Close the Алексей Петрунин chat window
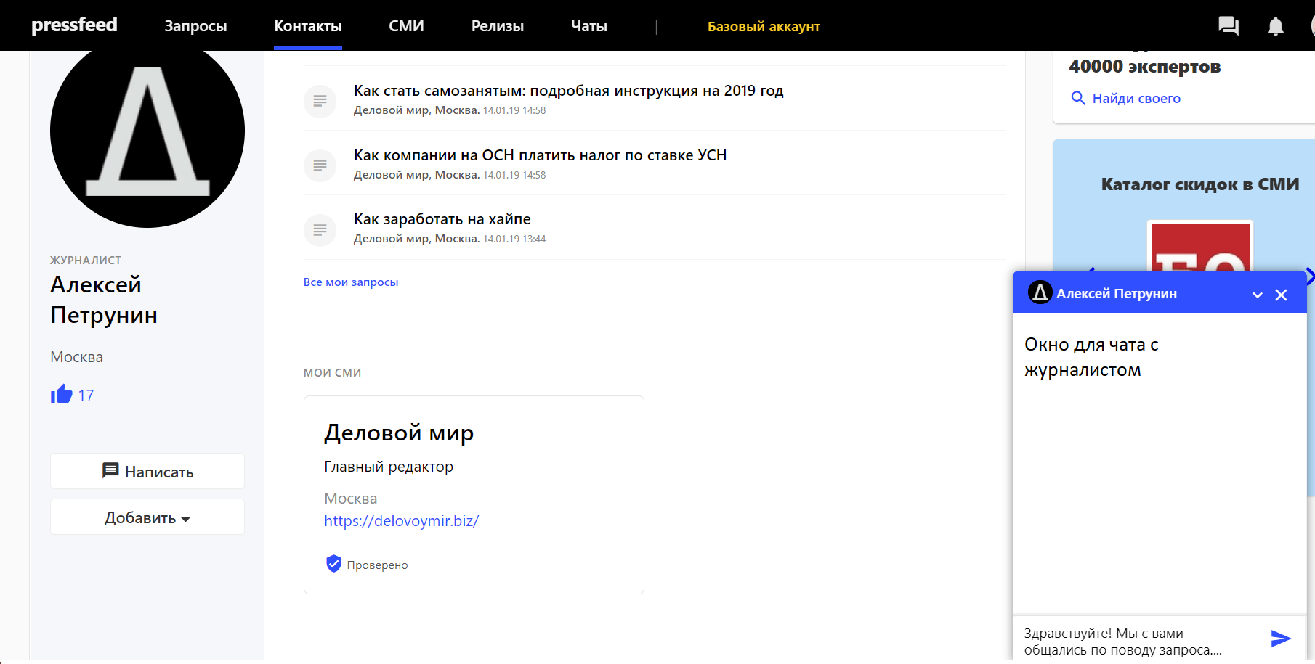 (x=1282, y=295)
